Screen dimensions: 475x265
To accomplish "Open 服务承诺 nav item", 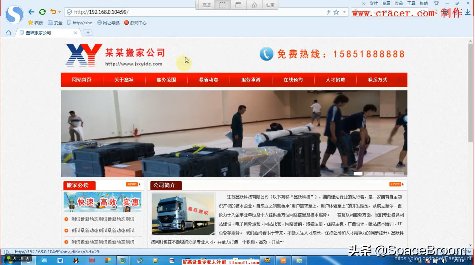I will tap(251, 80).
